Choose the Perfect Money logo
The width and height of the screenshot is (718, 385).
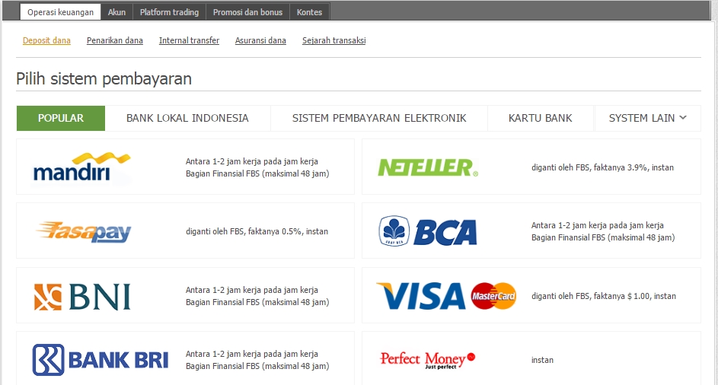tap(428, 361)
